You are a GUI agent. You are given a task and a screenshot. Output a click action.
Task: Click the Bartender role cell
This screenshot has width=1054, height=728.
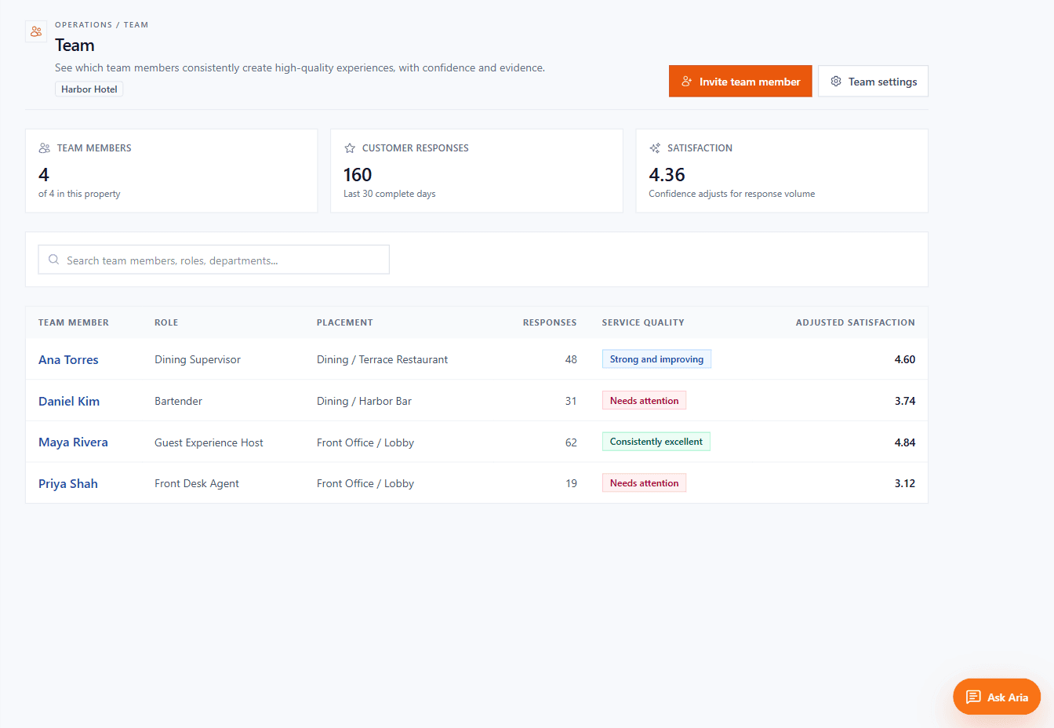(178, 401)
